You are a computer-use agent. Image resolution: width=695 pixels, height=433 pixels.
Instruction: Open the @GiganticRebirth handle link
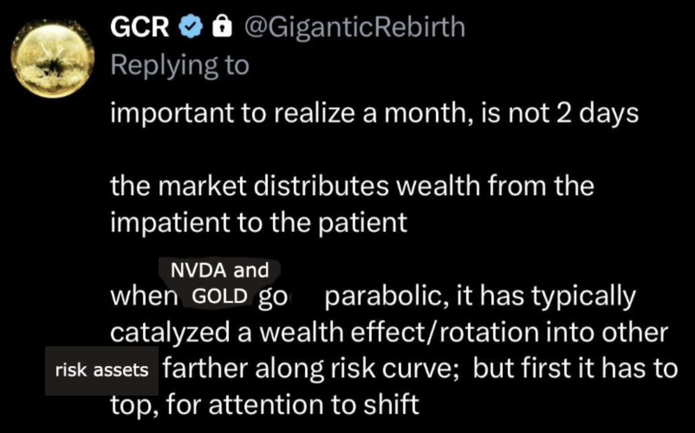tap(356, 27)
